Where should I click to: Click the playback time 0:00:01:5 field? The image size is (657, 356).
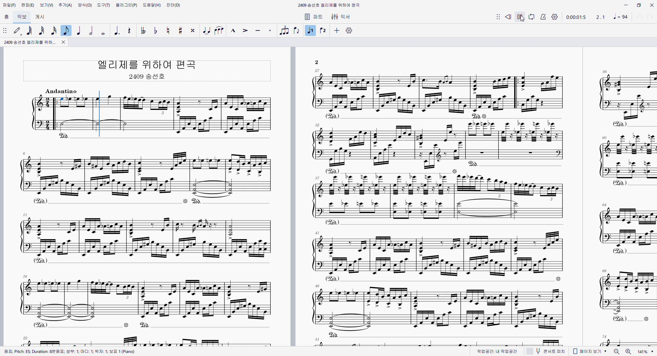click(576, 17)
